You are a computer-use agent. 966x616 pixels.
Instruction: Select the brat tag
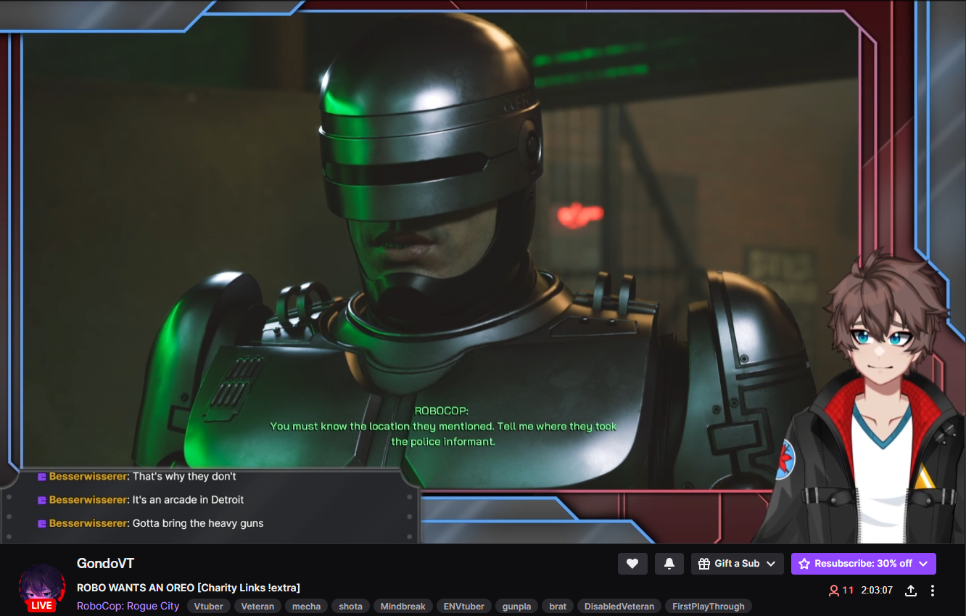click(x=558, y=606)
